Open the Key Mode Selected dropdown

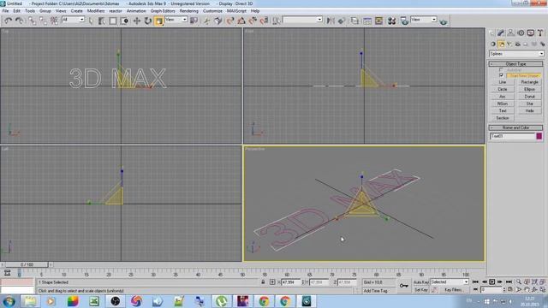(450, 281)
